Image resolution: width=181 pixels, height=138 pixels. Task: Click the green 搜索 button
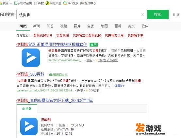point(158,14)
